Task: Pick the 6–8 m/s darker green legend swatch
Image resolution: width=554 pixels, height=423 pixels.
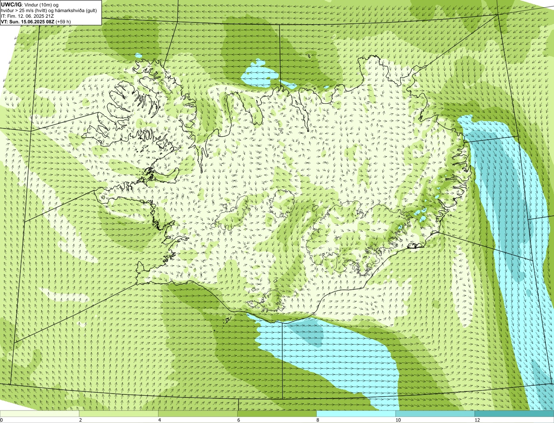Action: 277,413
